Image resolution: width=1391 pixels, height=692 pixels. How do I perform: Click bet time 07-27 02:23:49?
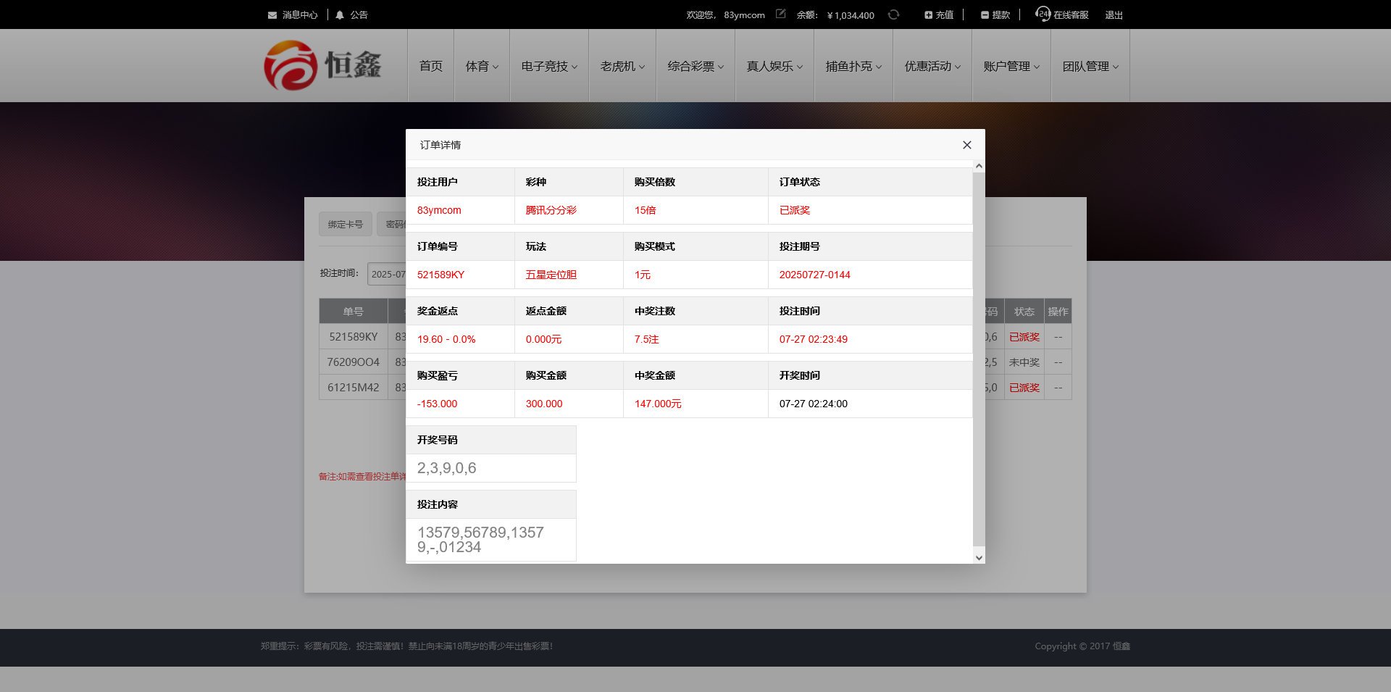coord(814,339)
